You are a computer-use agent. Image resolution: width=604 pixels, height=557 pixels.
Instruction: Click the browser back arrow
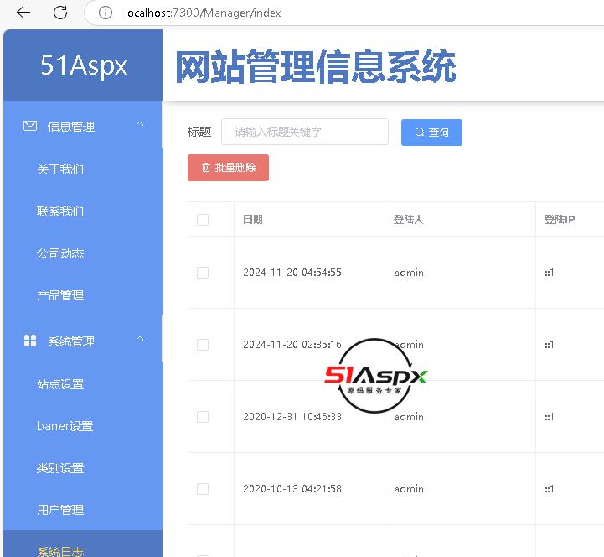[x=23, y=13]
